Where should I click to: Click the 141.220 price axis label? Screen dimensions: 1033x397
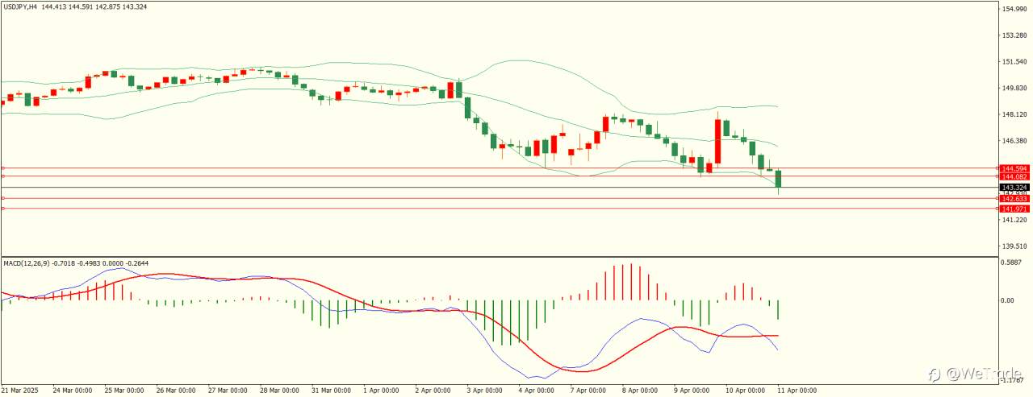pos(1014,220)
